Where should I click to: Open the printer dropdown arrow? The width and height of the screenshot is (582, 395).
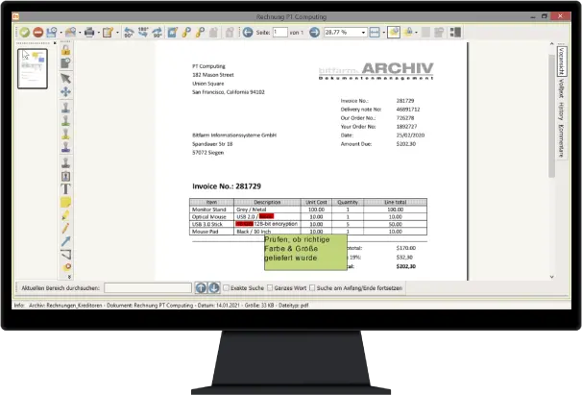pyautogui.click(x=99, y=33)
